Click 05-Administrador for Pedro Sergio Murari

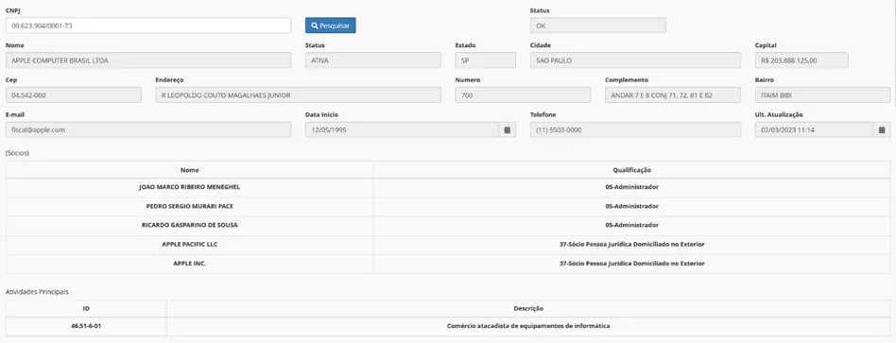click(x=631, y=206)
